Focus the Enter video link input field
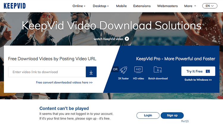Viewport: 223px width, 126px height. click(47, 72)
